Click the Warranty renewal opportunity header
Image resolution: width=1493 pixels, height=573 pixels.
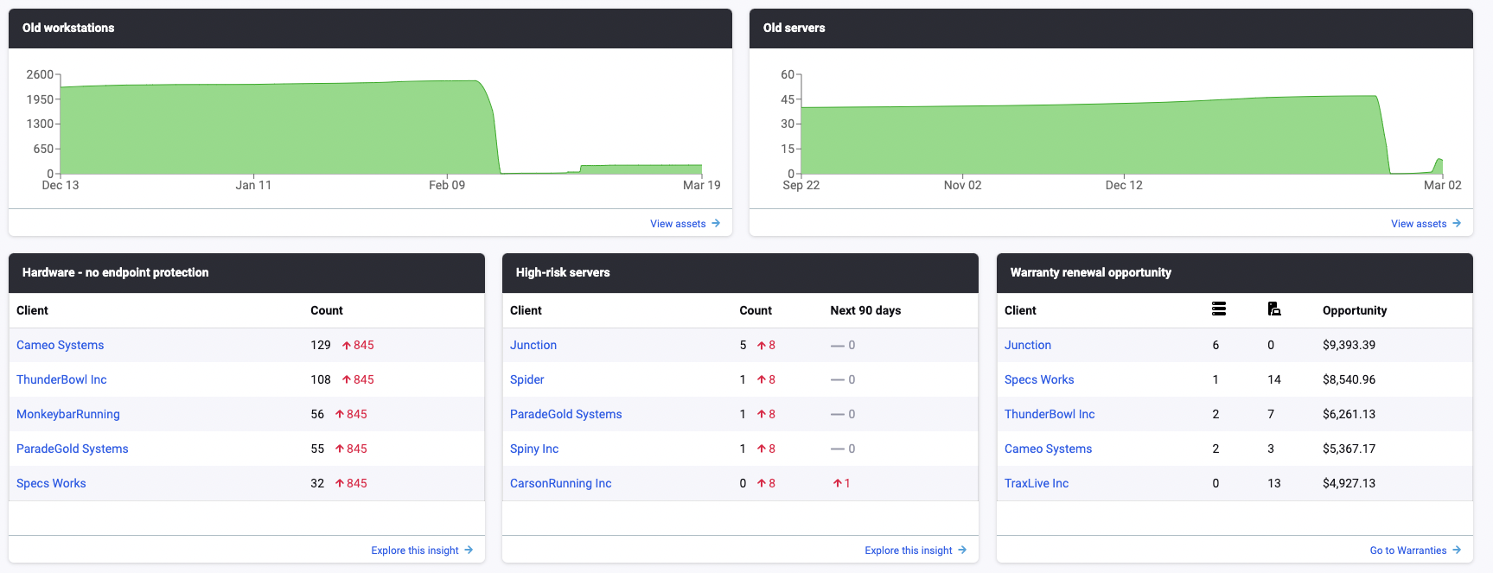click(x=1235, y=273)
